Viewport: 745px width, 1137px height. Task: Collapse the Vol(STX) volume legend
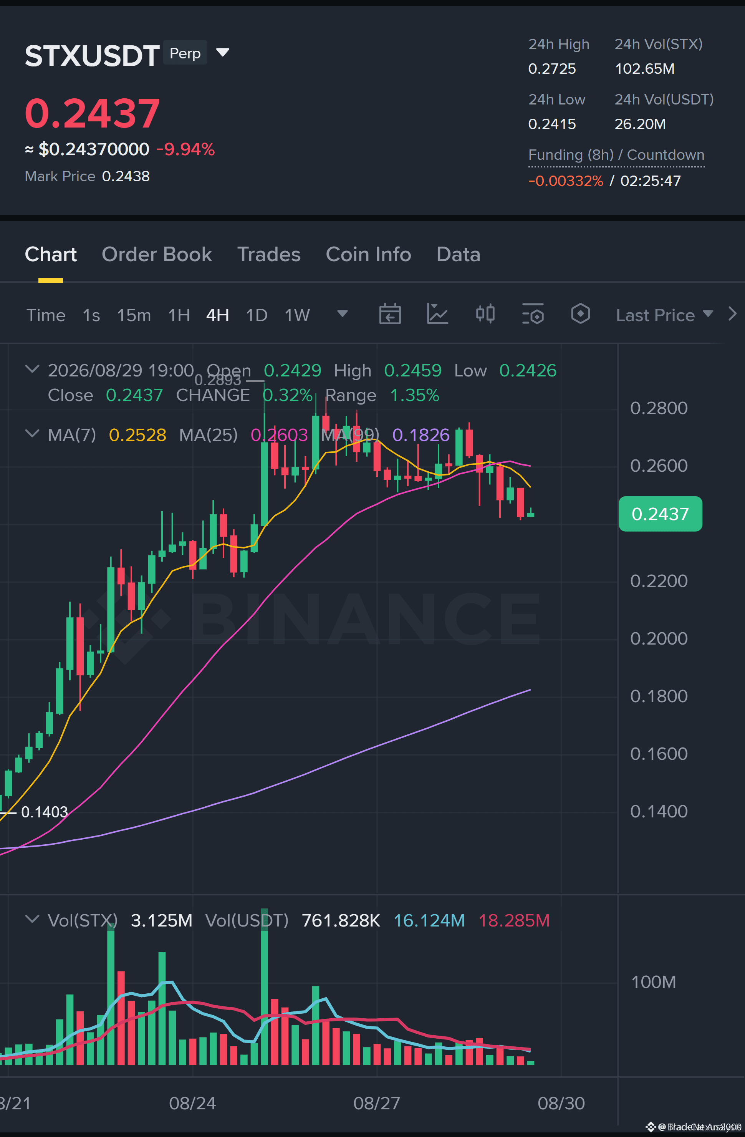point(32,919)
